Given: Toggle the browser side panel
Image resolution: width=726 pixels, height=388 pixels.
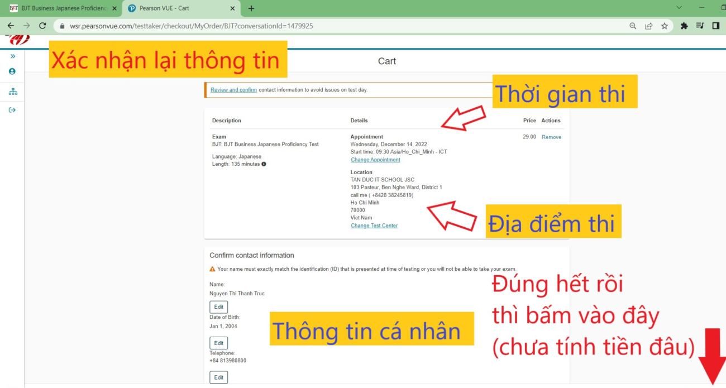Looking at the screenshot, I should (x=715, y=26).
